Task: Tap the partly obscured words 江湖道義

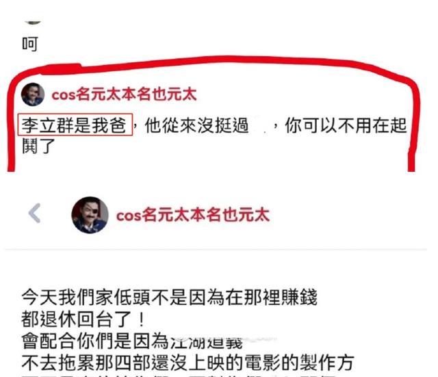Action: pyautogui.click(x=206, y=342)
